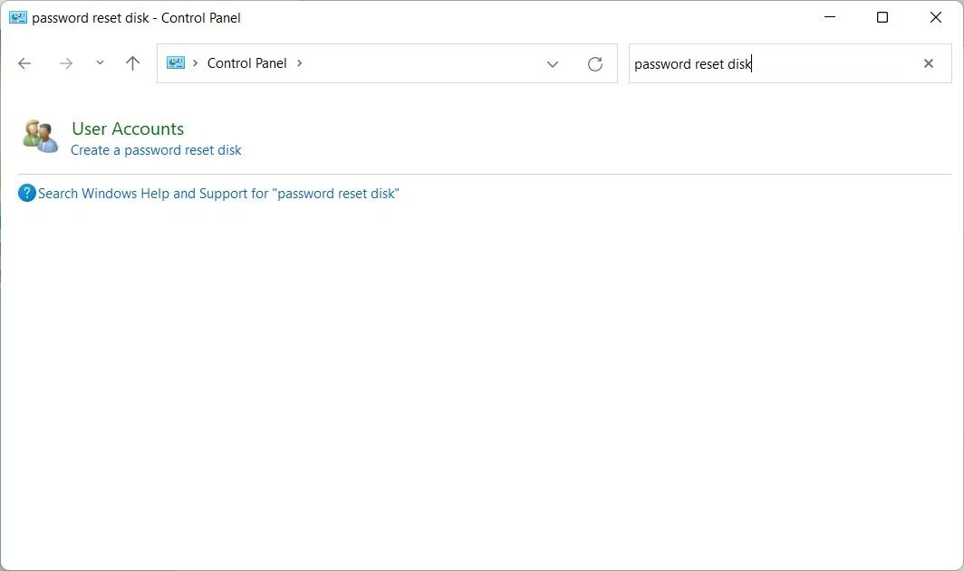This screenshot has width=964, height=571.
Task: Click the User Accounts icon
Action: point(39,136)
